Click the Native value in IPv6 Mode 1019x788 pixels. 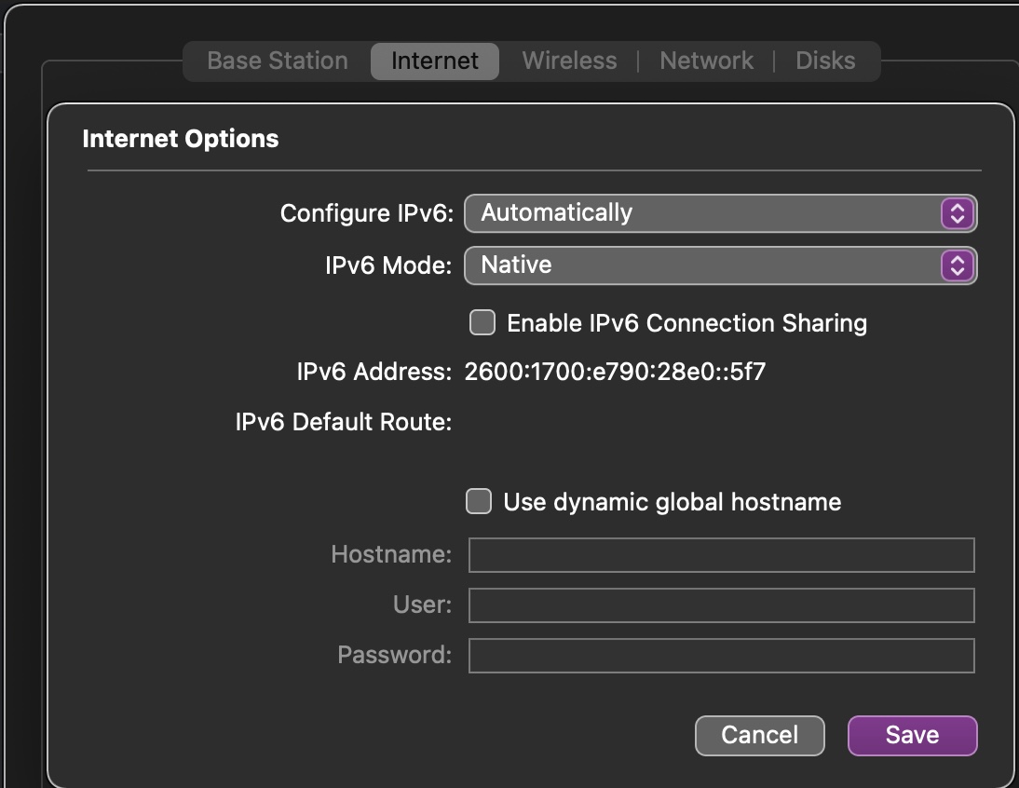click(515, 265)
